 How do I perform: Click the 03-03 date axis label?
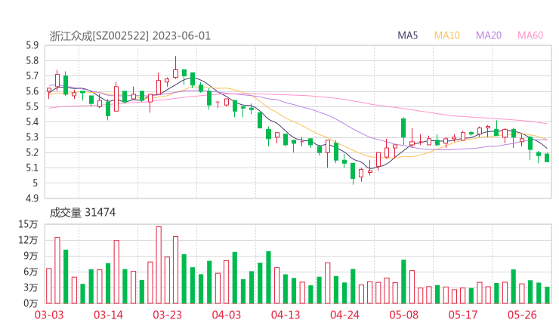click(49, 315)
